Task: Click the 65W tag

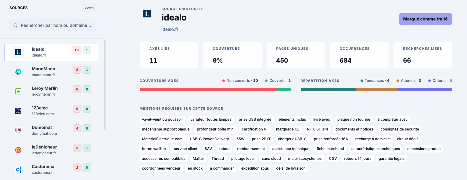Action: [x=240, y=139]
